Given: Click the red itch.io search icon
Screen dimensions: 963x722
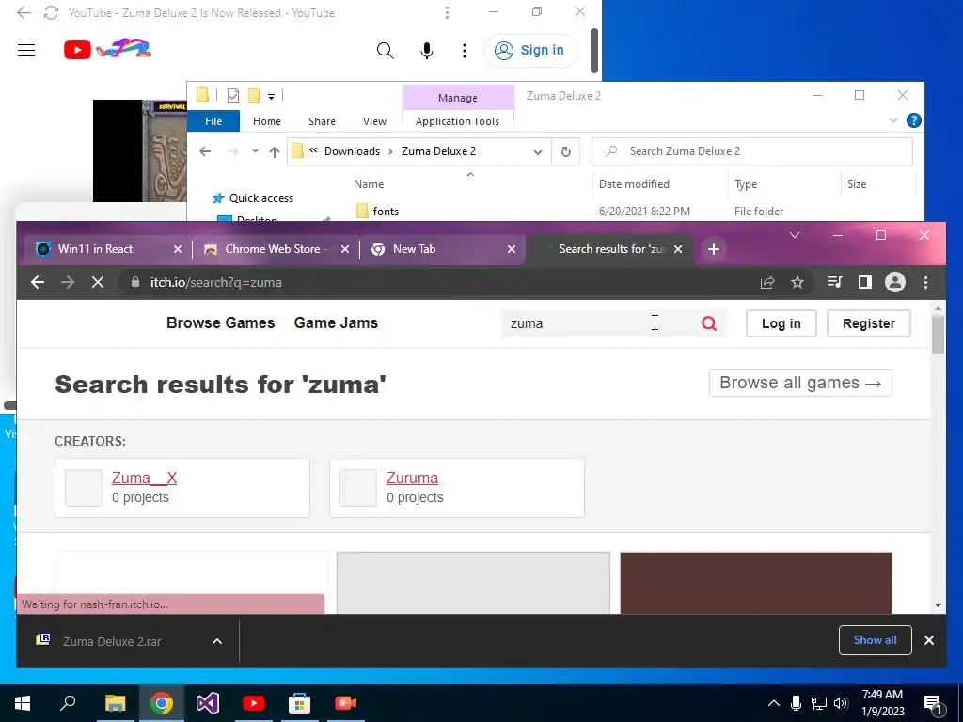Looking at the screenshot, I should point(709,323).
